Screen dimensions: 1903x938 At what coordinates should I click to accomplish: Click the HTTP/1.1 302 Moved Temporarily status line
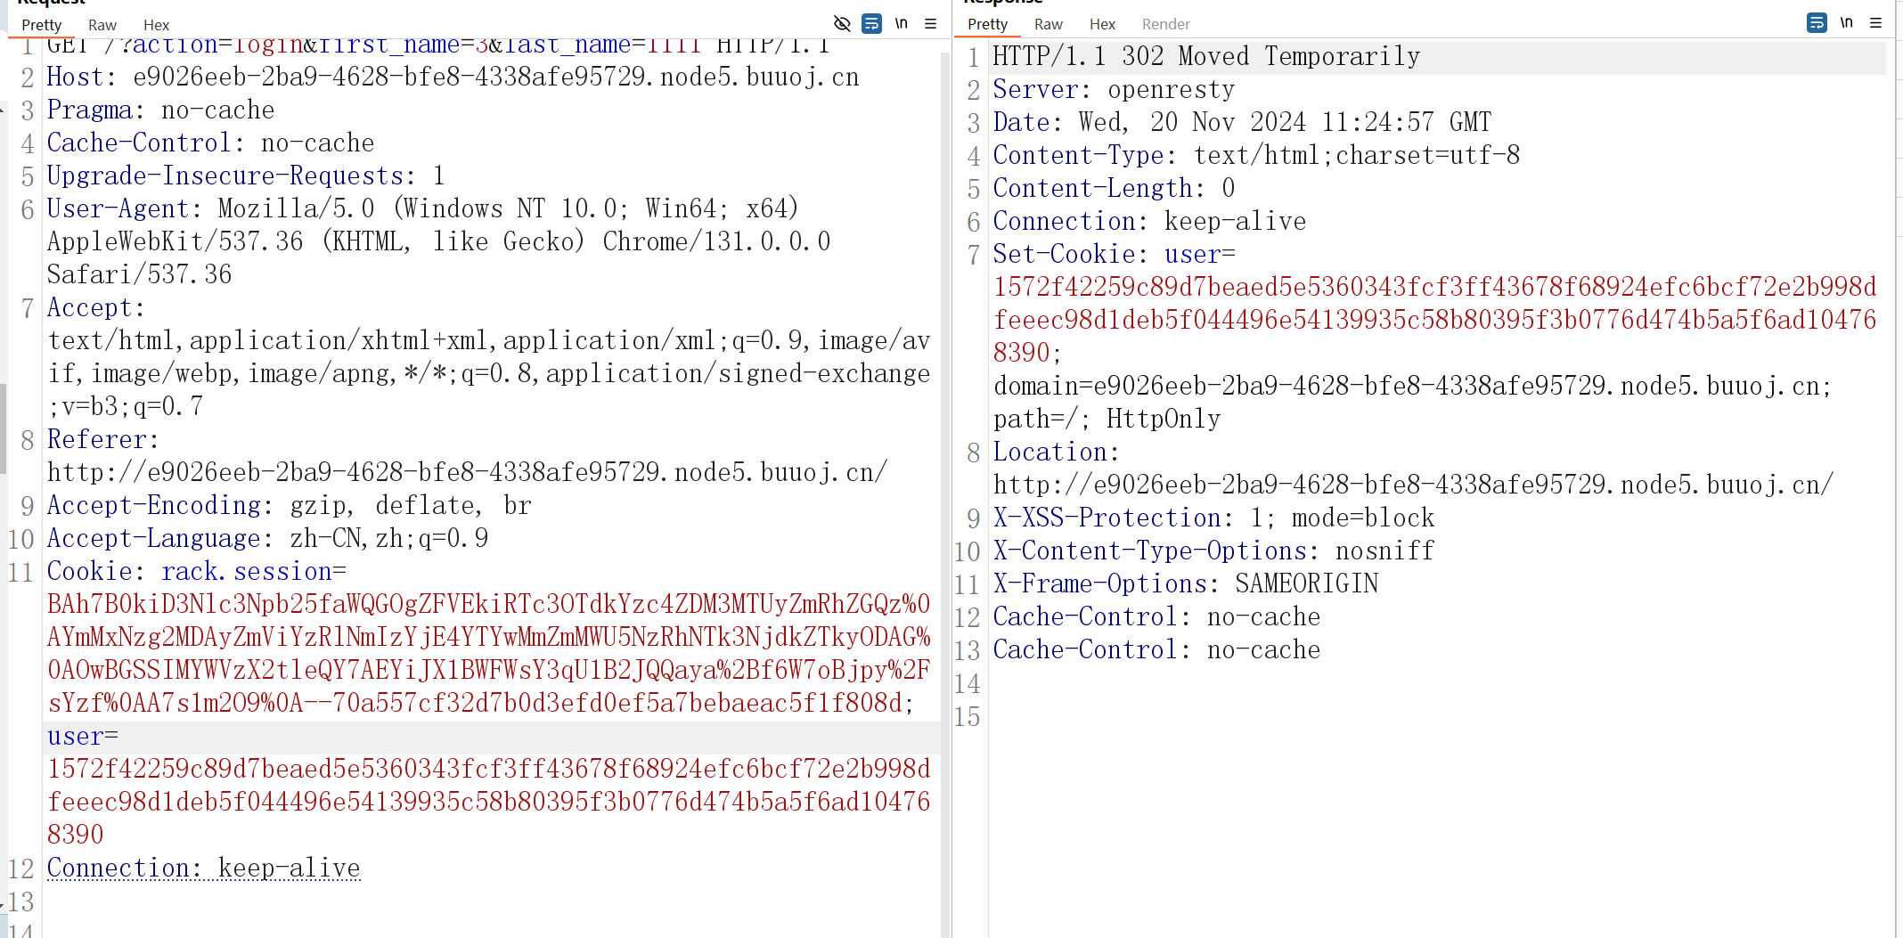pyautogui.click(x=1206, y=57)
